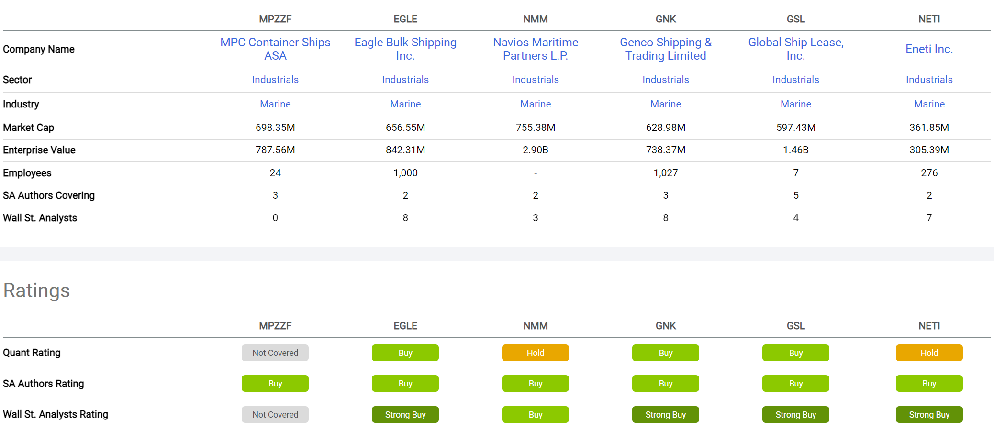Open Eagle Bulk Shipping Inc. link
The height and width of the screenshot is (440, 994).
click(405, 49)
